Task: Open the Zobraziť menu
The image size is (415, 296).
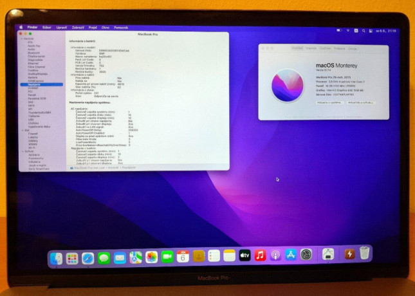Action: 78,27
